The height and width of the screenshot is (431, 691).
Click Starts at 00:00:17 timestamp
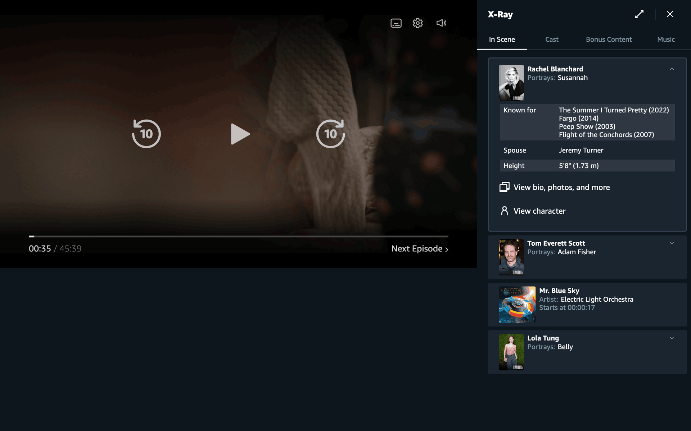point(567,307)
